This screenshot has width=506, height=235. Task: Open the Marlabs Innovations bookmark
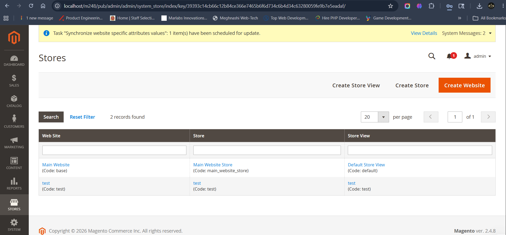click(184, 18)
